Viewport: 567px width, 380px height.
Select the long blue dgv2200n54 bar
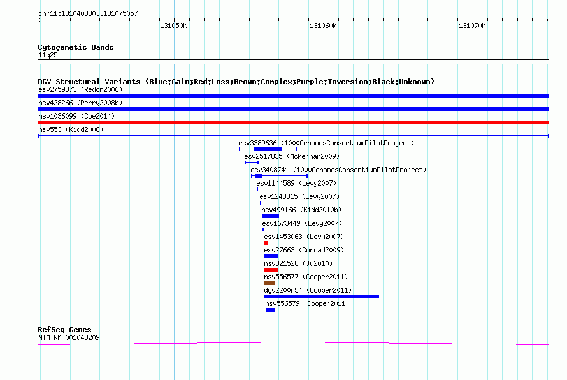[322, 296]
